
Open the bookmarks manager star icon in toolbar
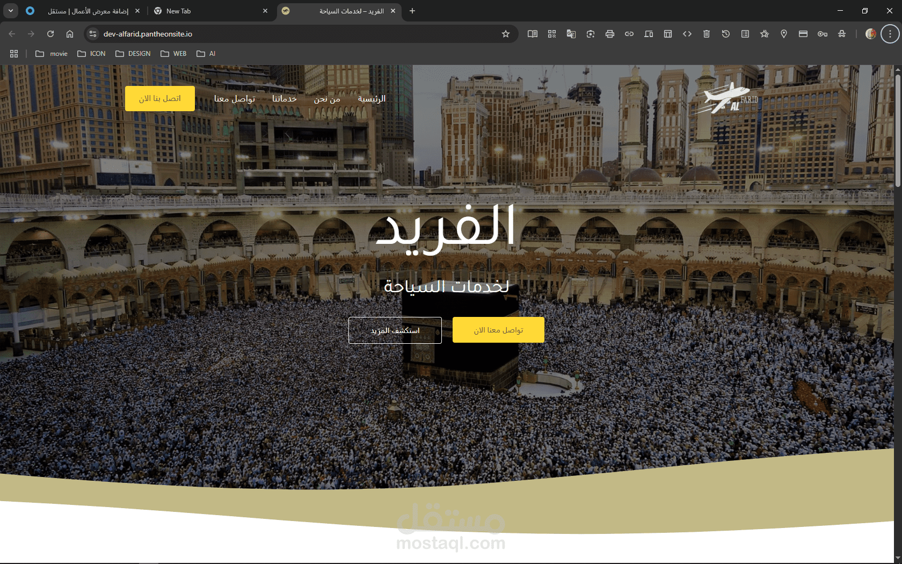(764, 34)
